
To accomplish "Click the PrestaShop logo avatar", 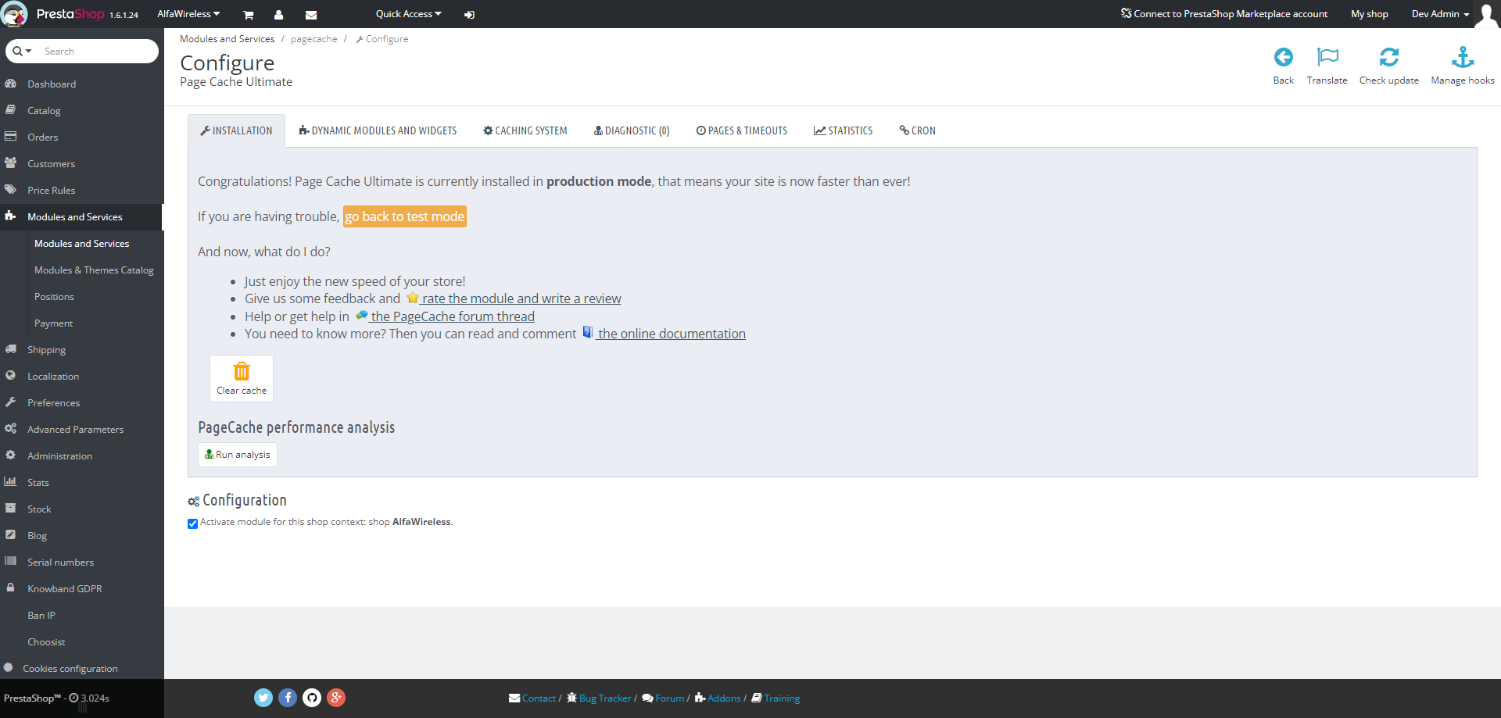I will coord(14,14).
